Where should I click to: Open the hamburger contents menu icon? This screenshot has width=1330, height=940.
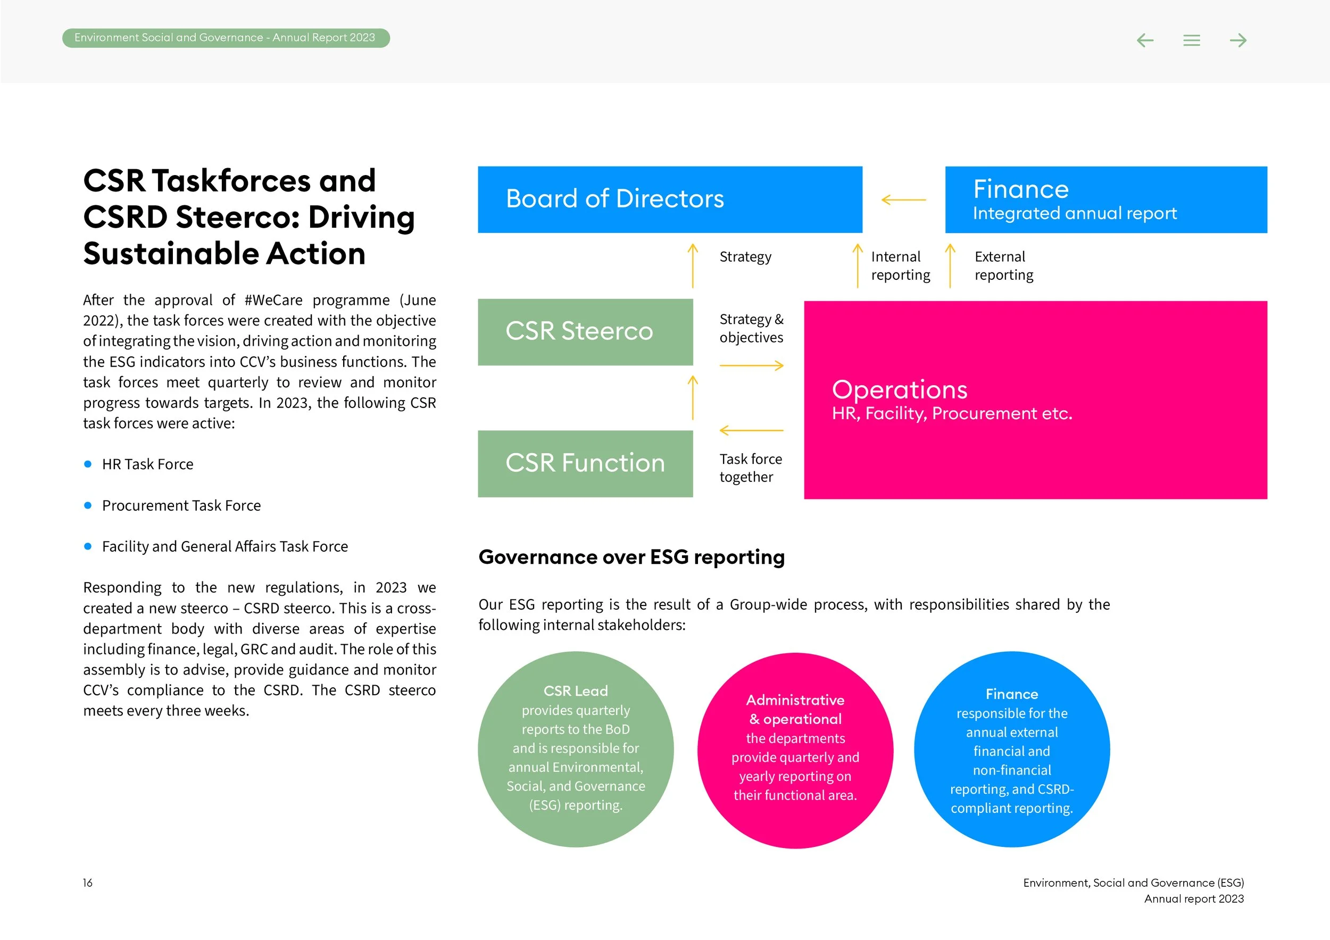pyautogui.click(x=1191, y=40)
